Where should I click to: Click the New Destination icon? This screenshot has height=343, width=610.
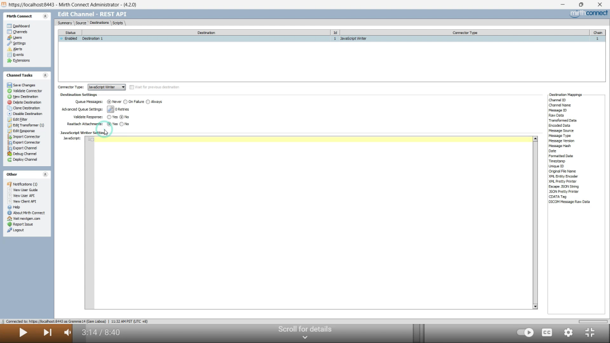point(10,96)
